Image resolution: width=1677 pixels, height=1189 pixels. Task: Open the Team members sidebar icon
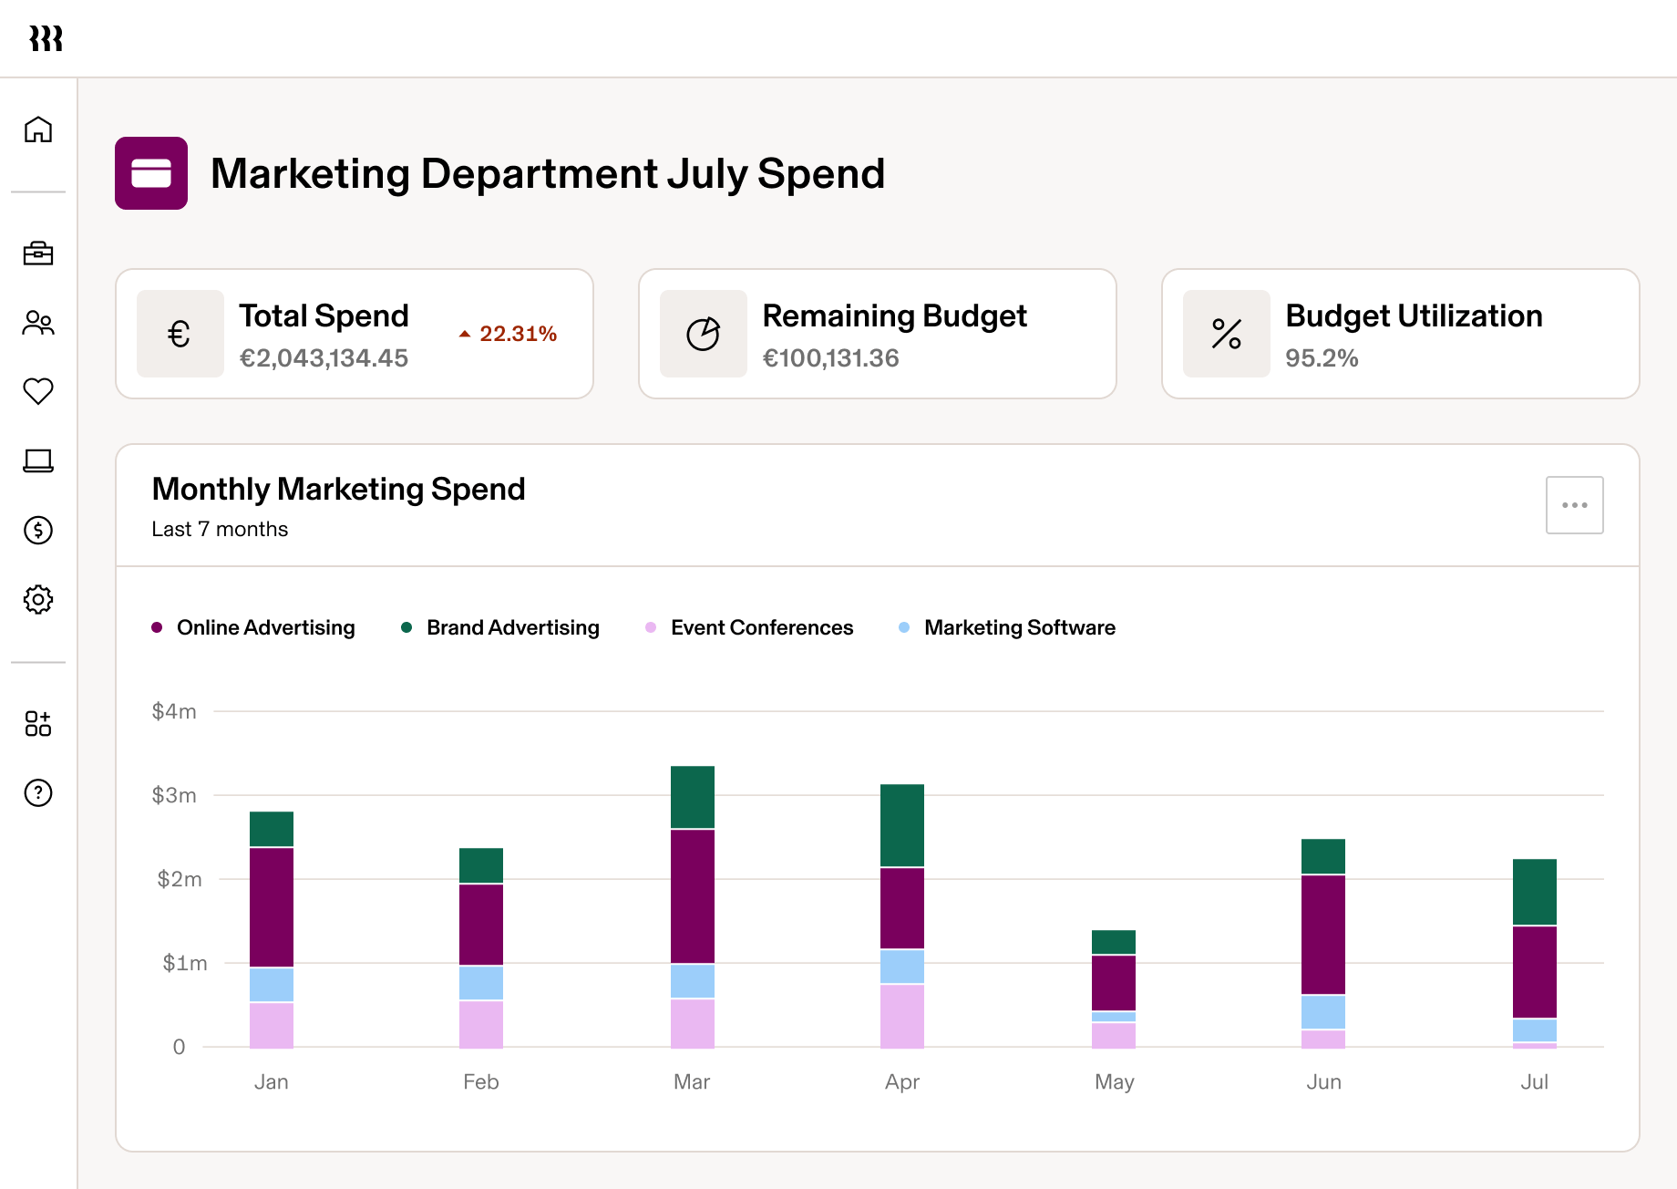[37, 324]
